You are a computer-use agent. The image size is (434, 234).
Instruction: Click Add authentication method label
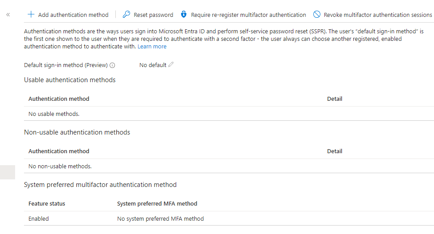(73, 15)
